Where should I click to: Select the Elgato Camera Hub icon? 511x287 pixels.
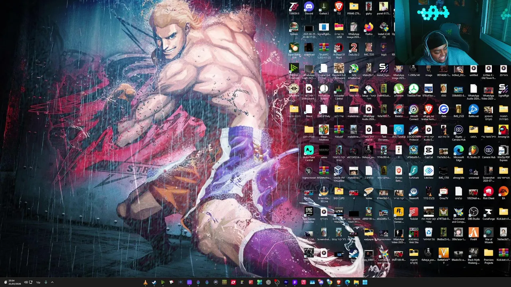click(x=459, y=133)
